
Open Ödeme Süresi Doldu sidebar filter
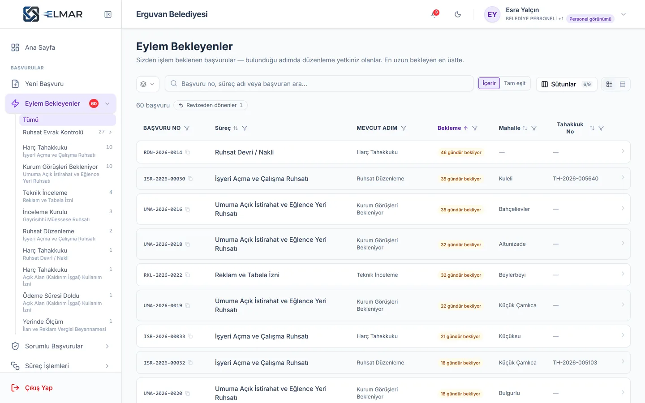tap(68, 303)
